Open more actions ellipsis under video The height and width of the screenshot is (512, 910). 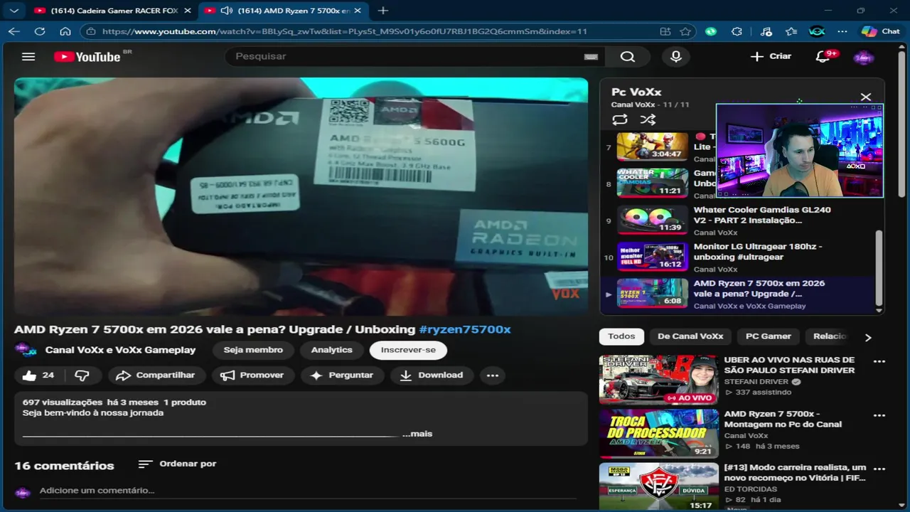pyautogui.click(x=493, y=375)
